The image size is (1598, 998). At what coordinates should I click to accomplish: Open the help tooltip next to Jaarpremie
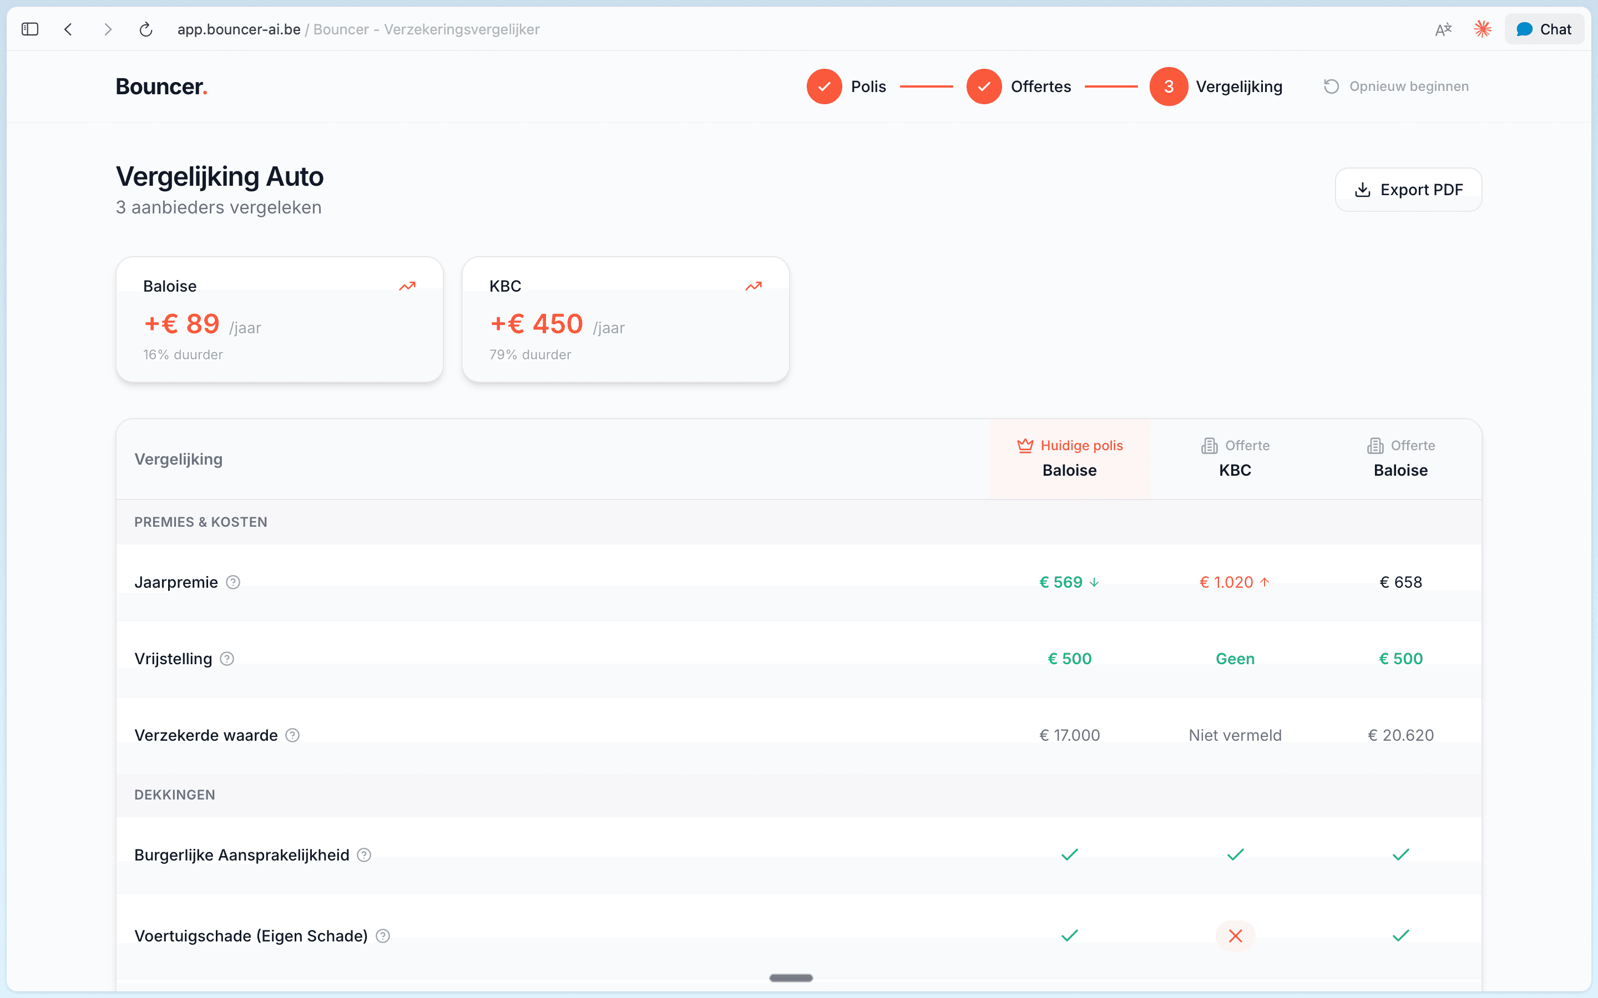[232, 582]
